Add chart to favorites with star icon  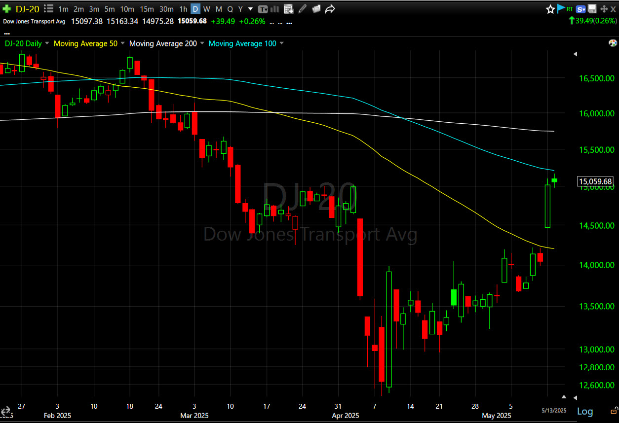[x=550, y=9]
